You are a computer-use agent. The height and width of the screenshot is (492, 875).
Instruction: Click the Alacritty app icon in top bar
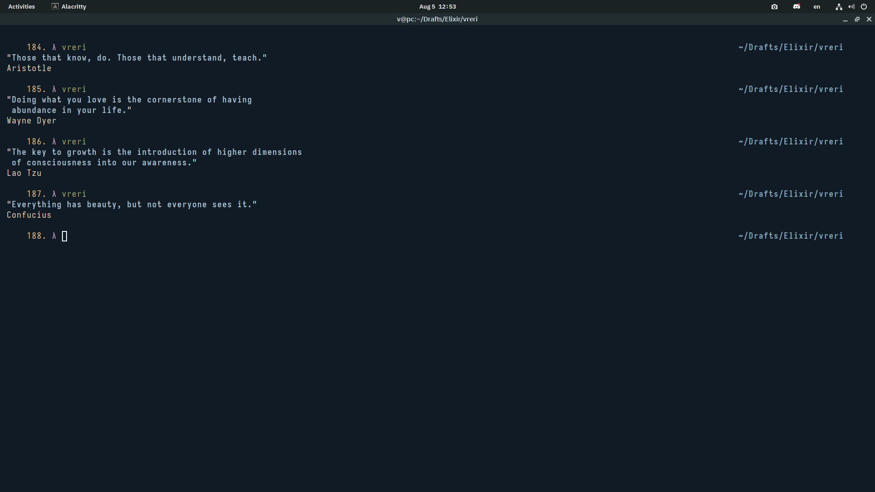[55, 6]
